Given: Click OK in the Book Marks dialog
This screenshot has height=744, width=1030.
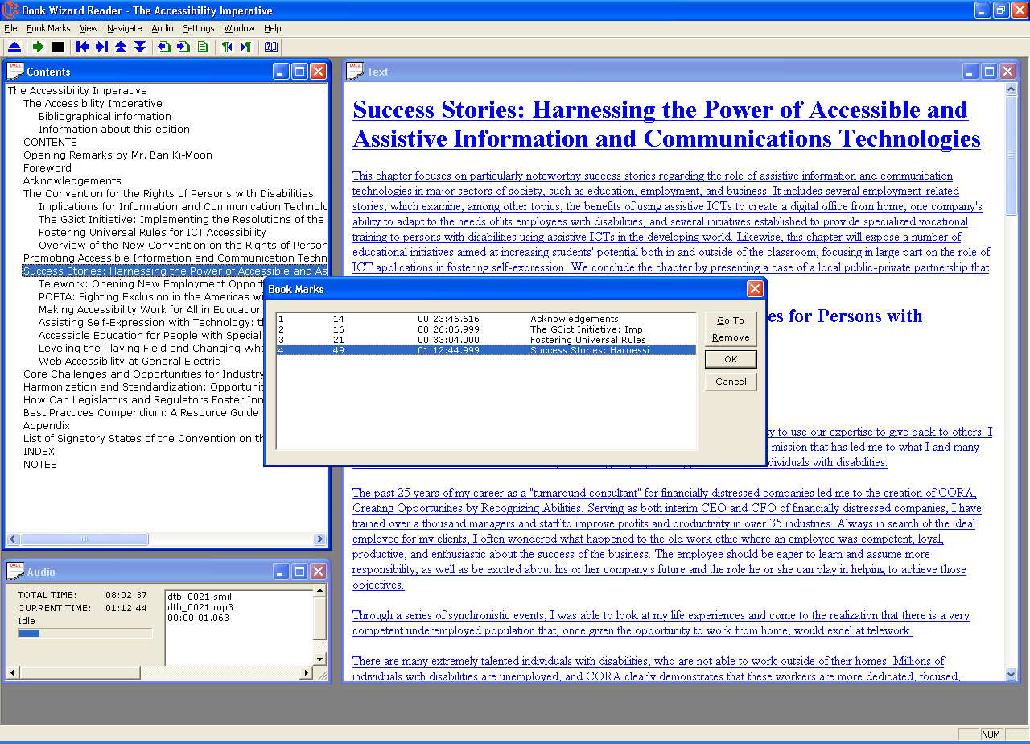Looking at the screenshot, I should [x=731, y=359].
